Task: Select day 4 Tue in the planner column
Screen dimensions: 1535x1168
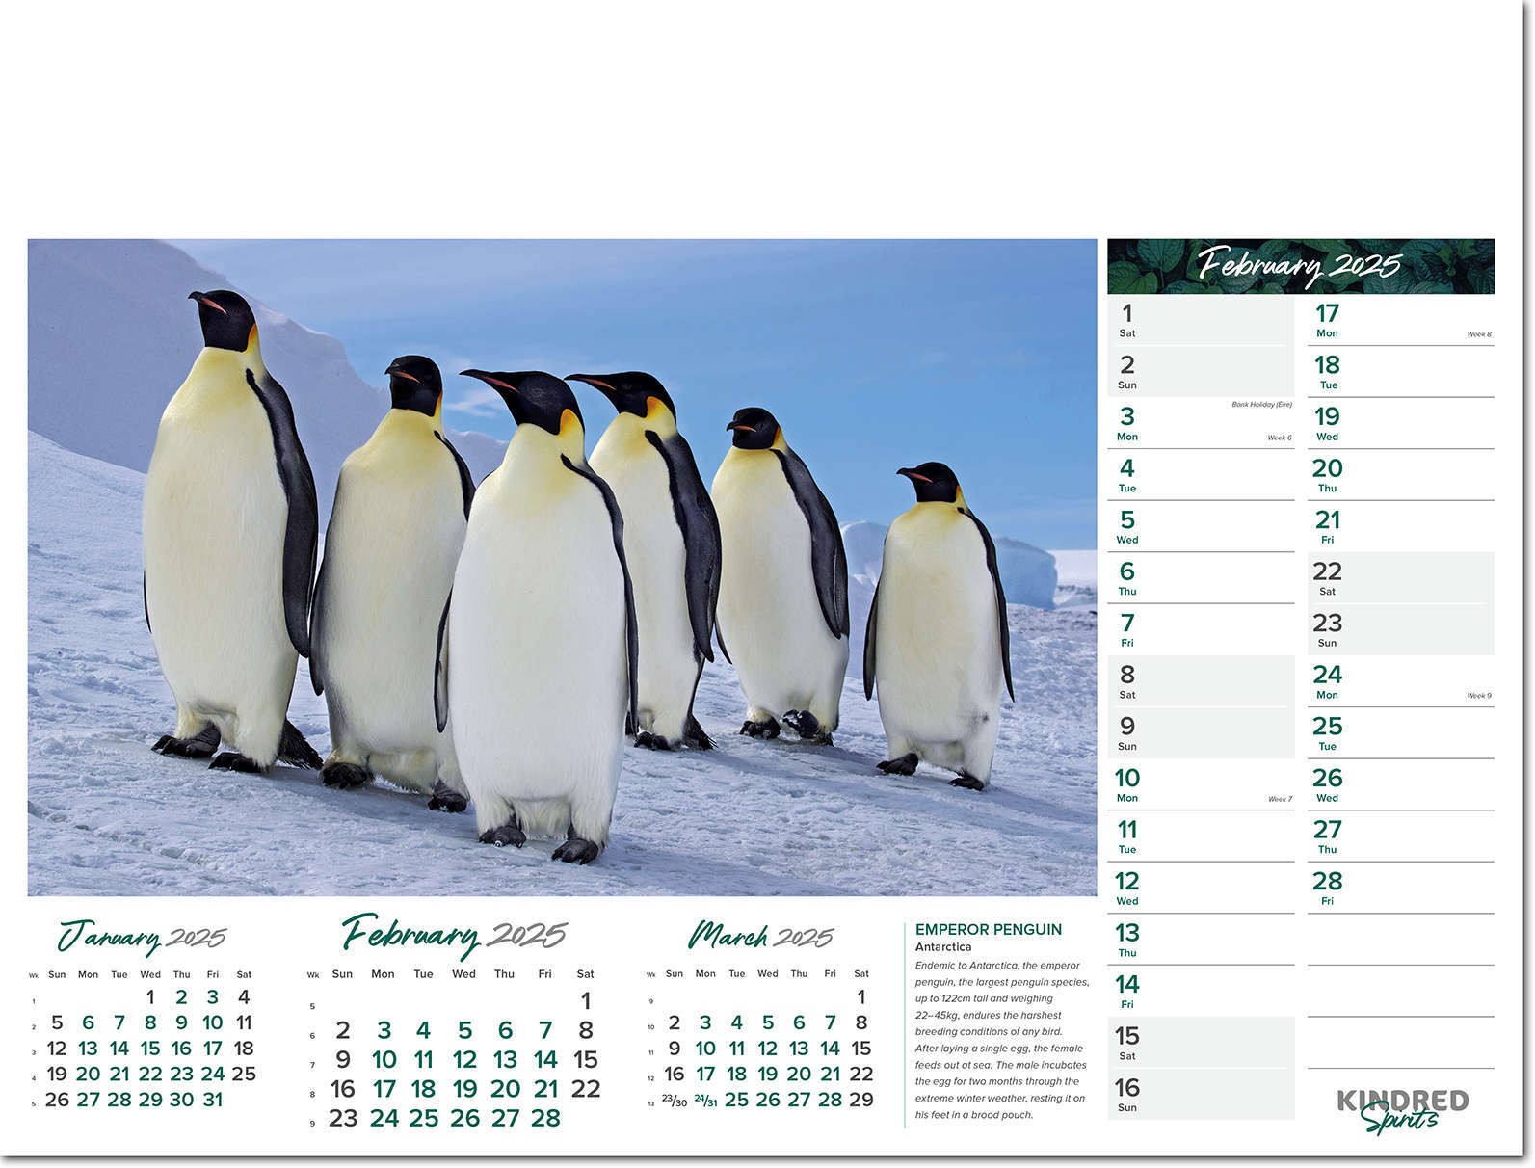Action: coord(1201,475)
